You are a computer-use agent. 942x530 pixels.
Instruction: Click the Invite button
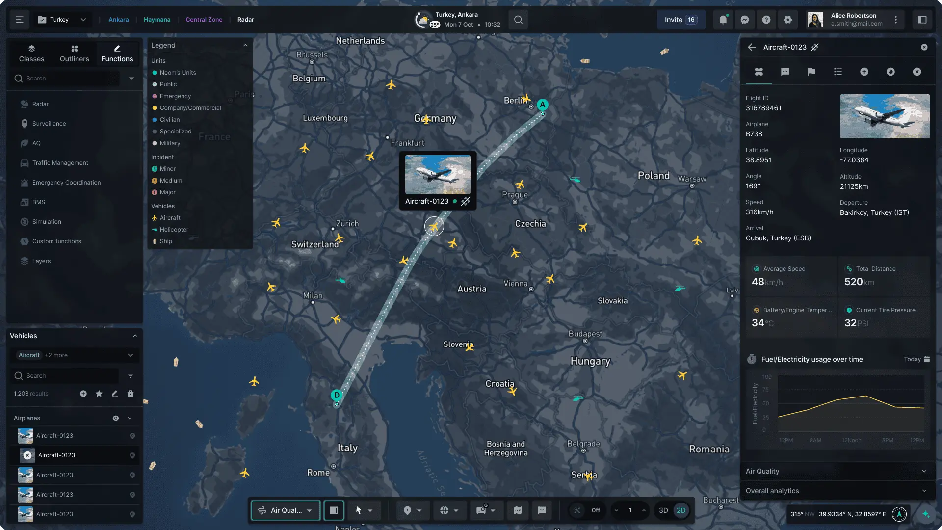(x=680, y=20)
